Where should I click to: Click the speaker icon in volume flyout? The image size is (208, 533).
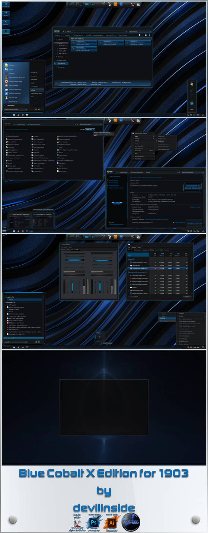192,103
